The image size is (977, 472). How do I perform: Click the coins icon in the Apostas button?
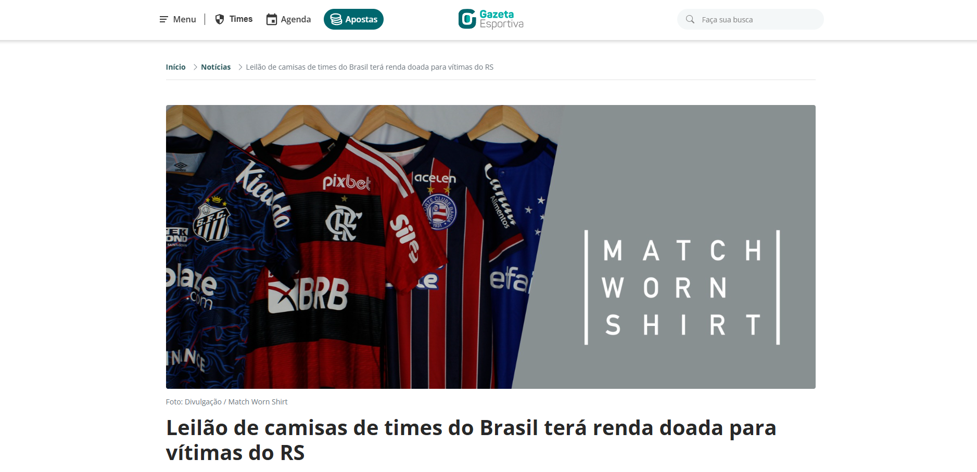[336, 19]
